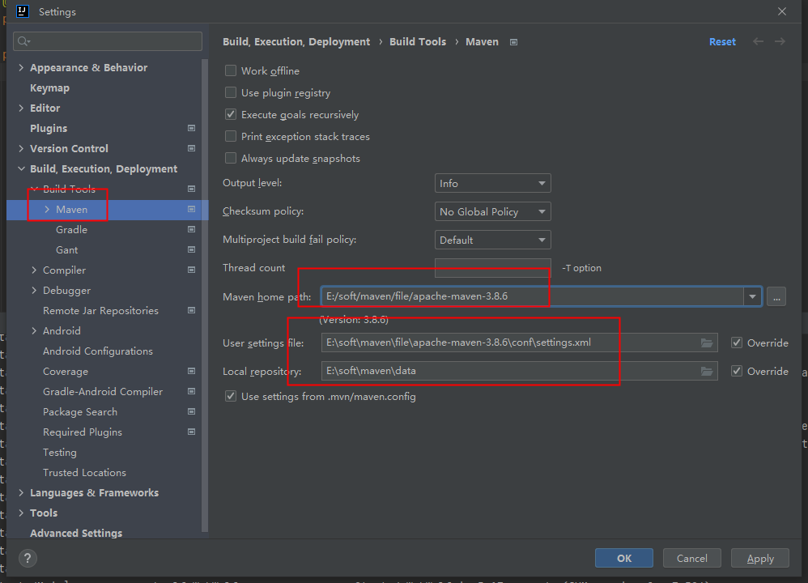Expand the Compiler node
Screen dimensions: 808x583
[34, 270]
